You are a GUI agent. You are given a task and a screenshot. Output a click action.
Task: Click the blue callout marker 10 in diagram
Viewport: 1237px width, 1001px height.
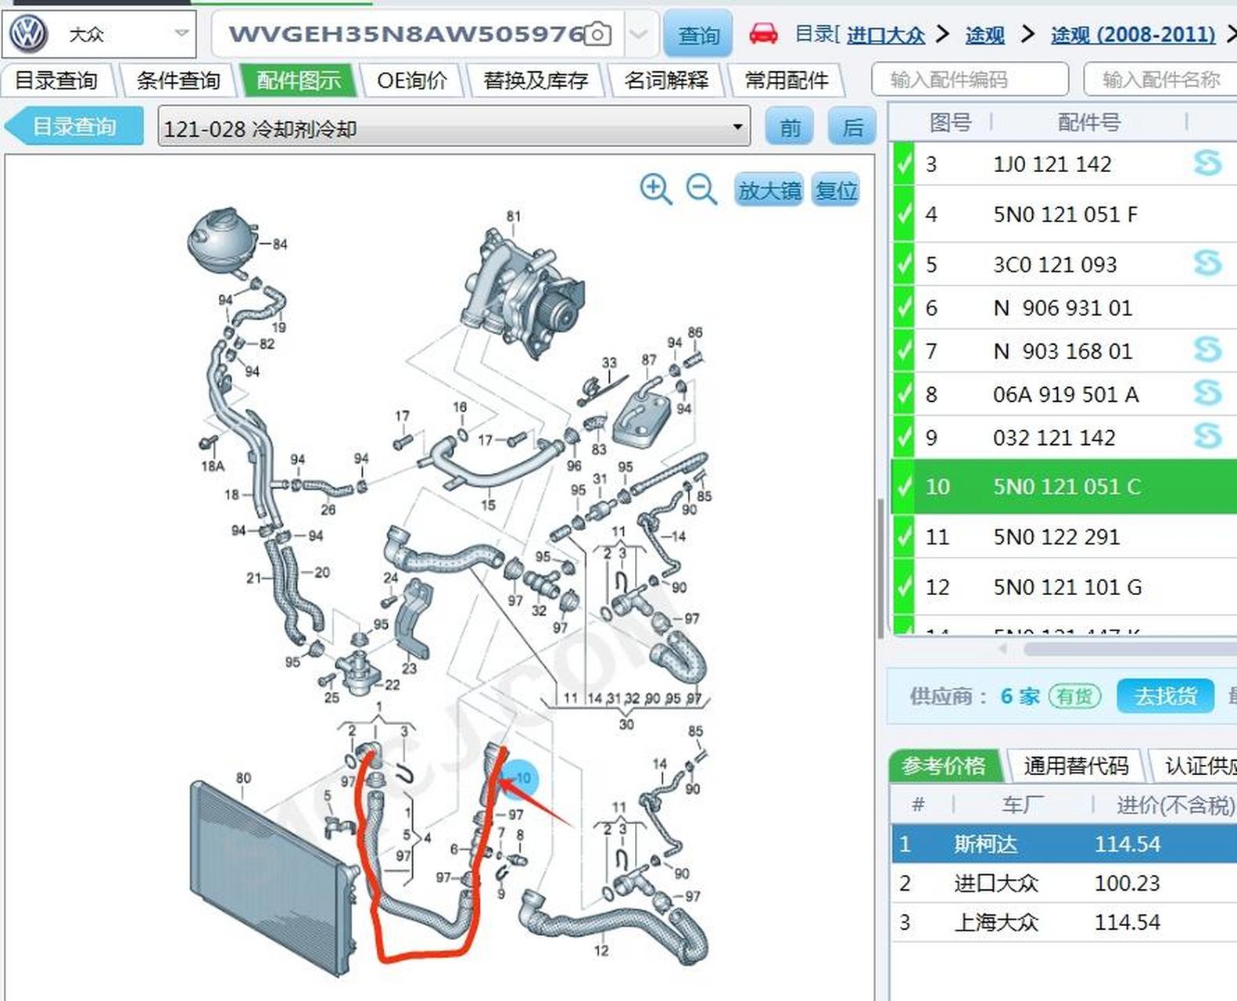(519, 778)
